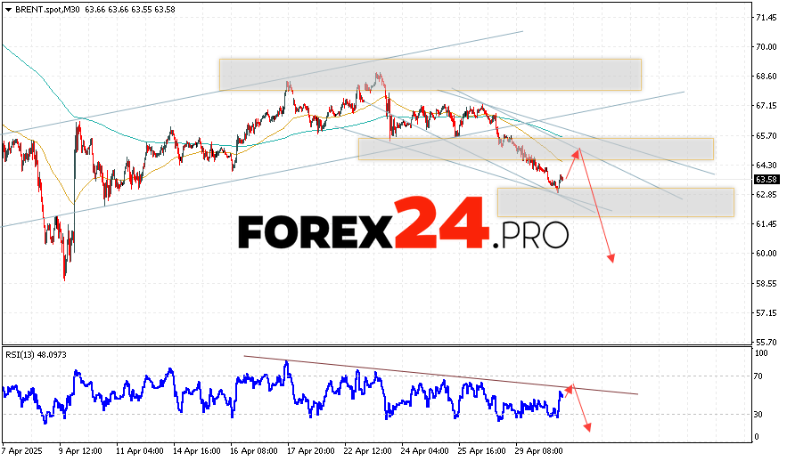Viewport: 787px width, 461px height.
Task: Click the 61.45 price axis label
Action: point(766,224)
